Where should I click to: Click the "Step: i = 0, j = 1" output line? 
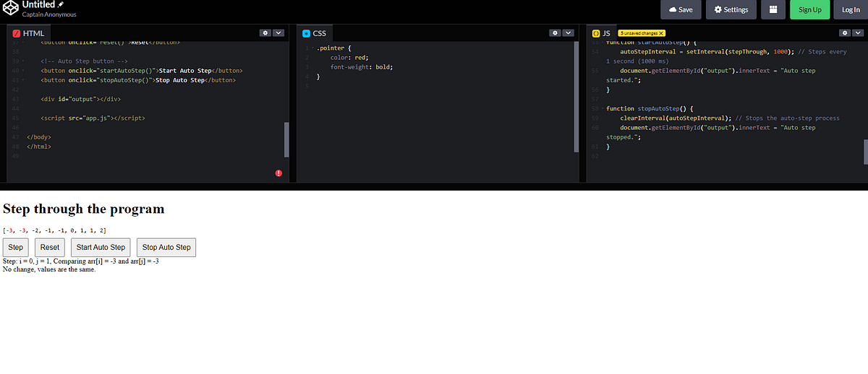pos(81,261)
